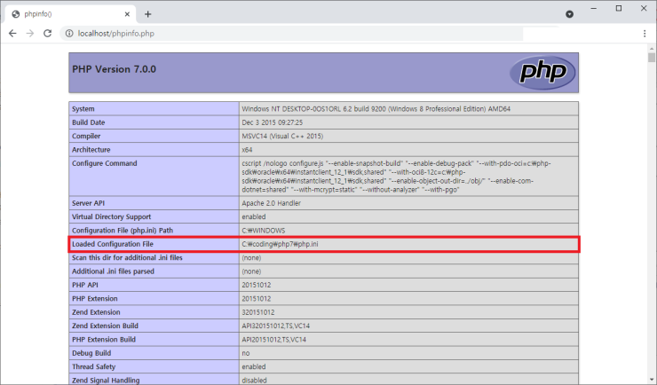
Task: Click the PHP Version 7.0.0 heading
Action: [117, 68]
